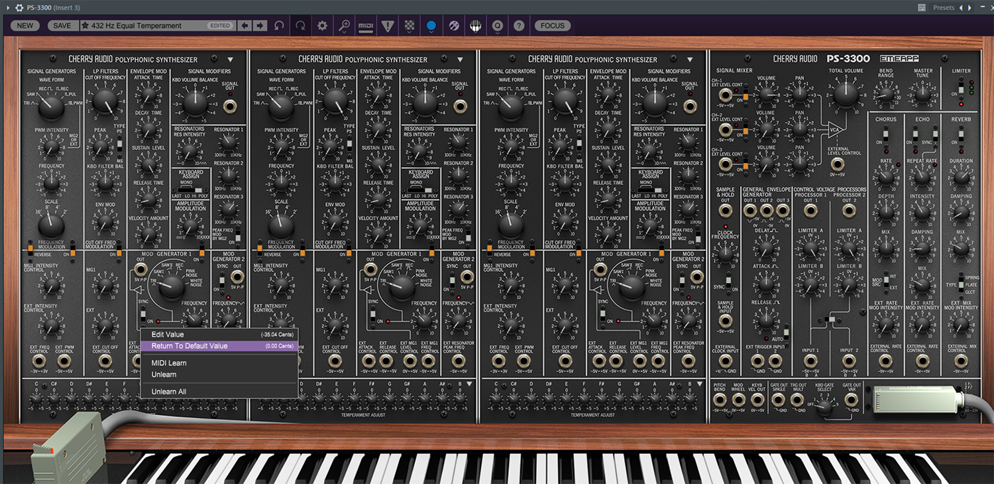Click the Mod Wheel output jack
Viewport: 994px width, 484px height.
pos(738,401)
